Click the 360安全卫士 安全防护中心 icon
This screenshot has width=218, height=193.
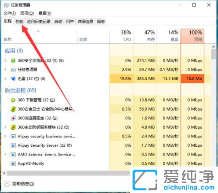[13, 109]
